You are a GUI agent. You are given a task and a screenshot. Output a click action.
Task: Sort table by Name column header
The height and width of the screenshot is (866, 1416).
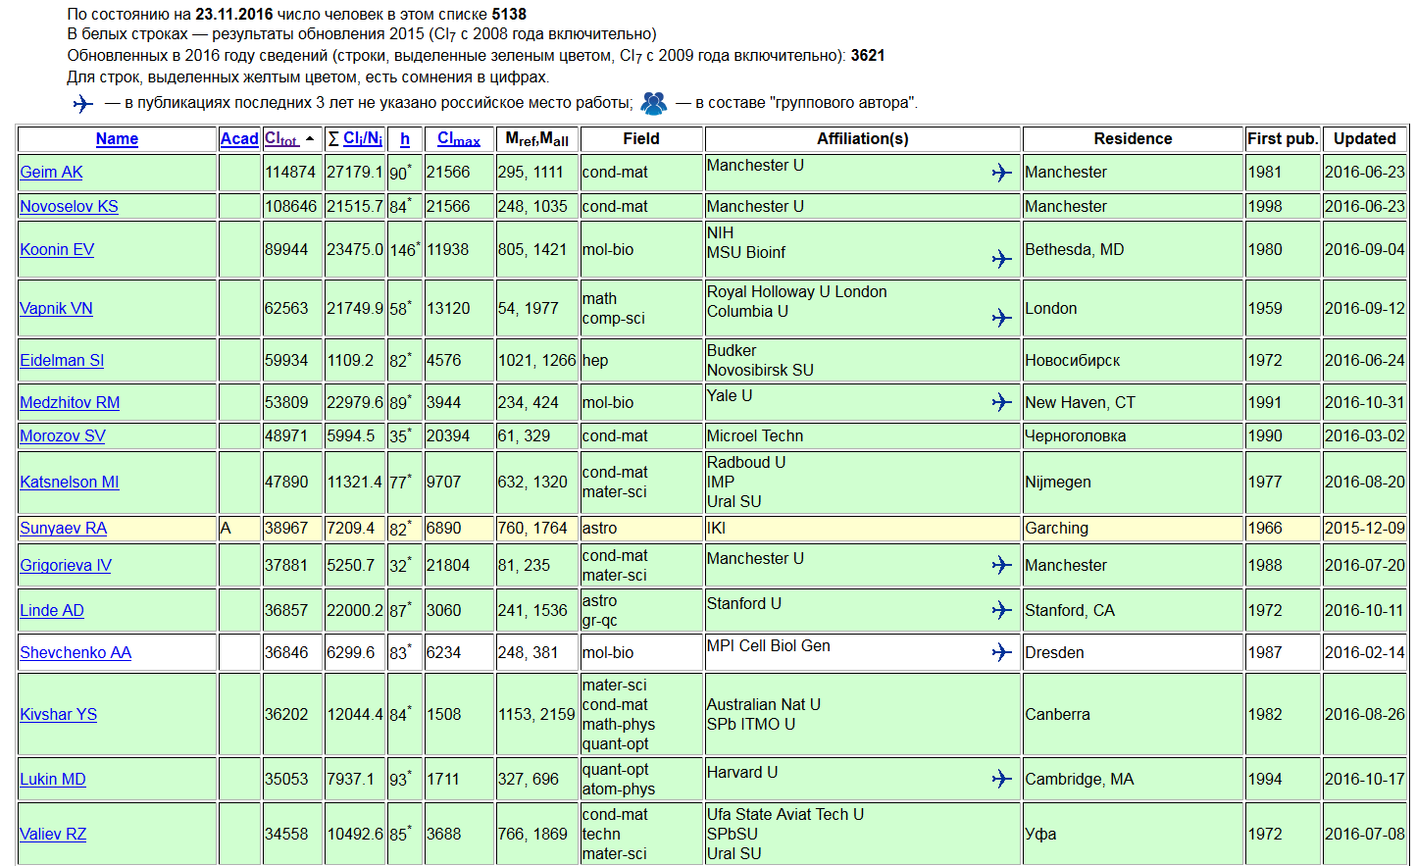coord(117,139)
